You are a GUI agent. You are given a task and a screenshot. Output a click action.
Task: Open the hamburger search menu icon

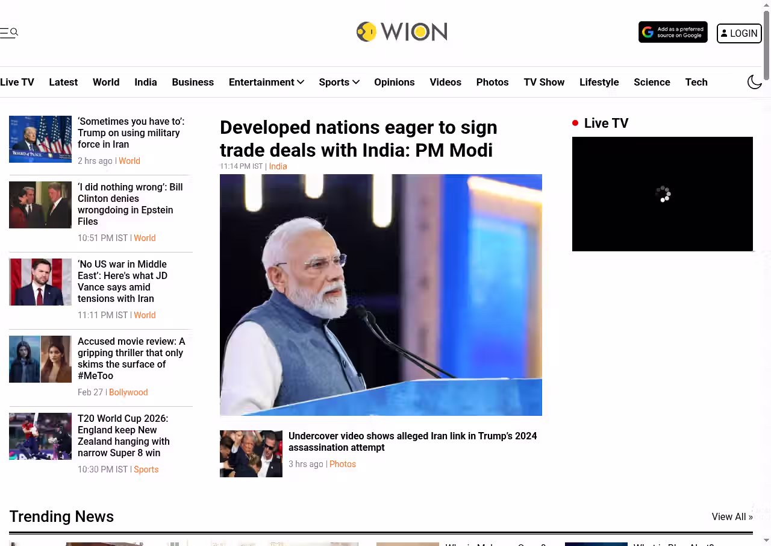click(x=9, y=33)
